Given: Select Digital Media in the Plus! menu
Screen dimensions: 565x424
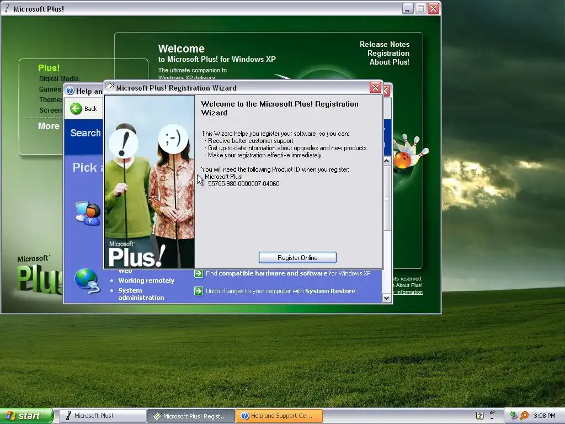Looking at the screenshot, I should [58, 78].
